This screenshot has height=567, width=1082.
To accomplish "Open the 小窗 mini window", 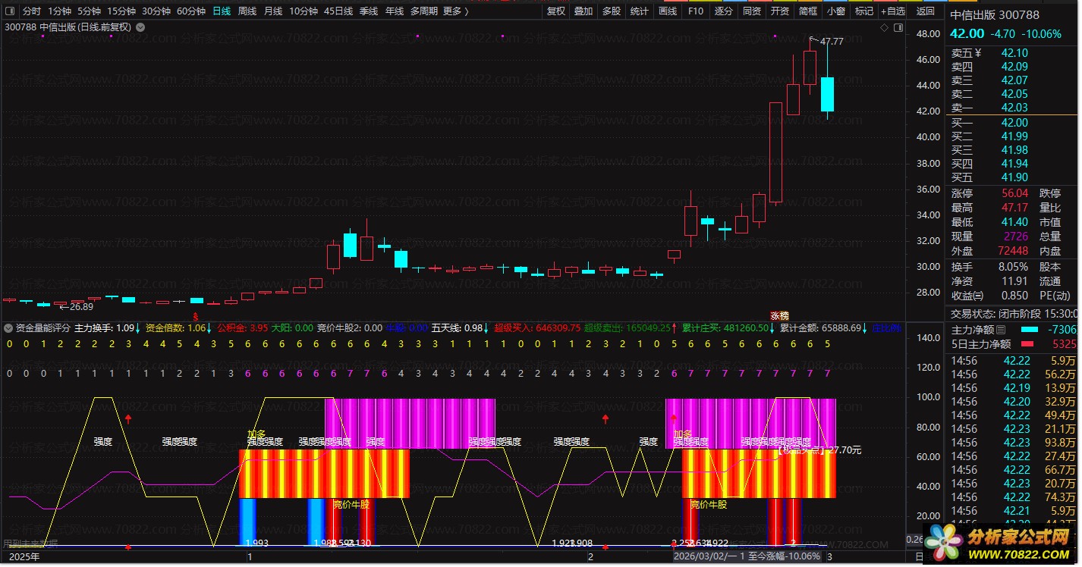I will (x=836, y=11).
